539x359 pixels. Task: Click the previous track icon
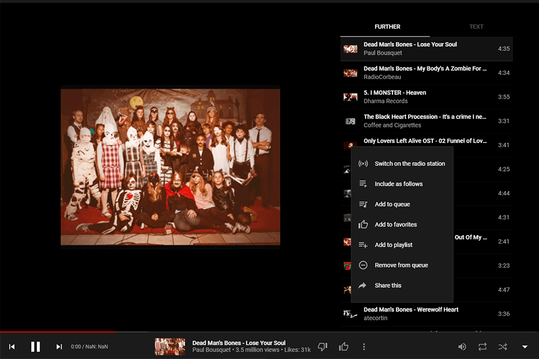point(12,346)
